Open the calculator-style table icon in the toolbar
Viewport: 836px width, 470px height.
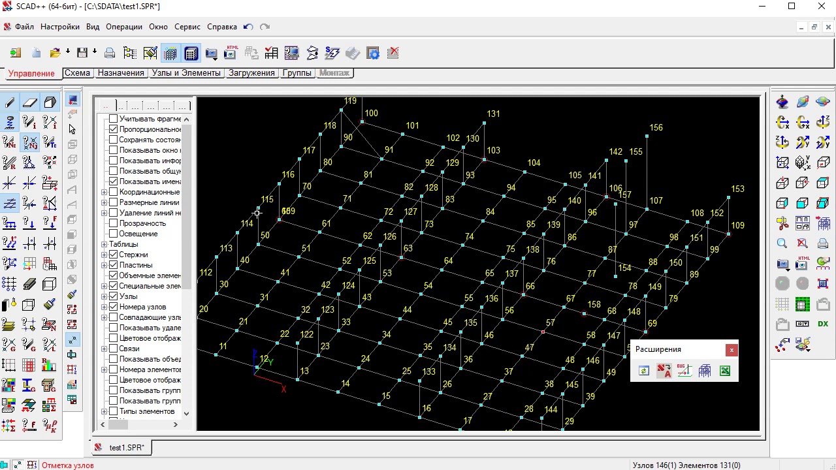point(191,53)
